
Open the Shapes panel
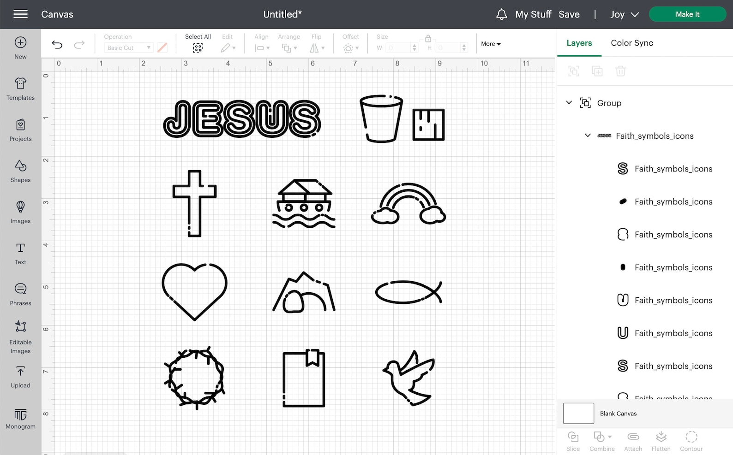20,171
